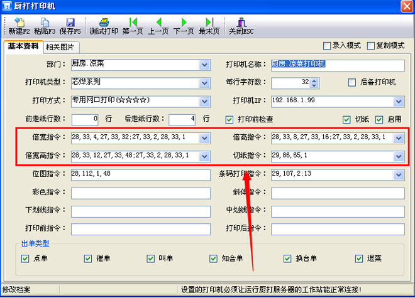This screenshot has width=415, height=298.
Task: Uncheck 换台单 order type
Action: [287, 258]
